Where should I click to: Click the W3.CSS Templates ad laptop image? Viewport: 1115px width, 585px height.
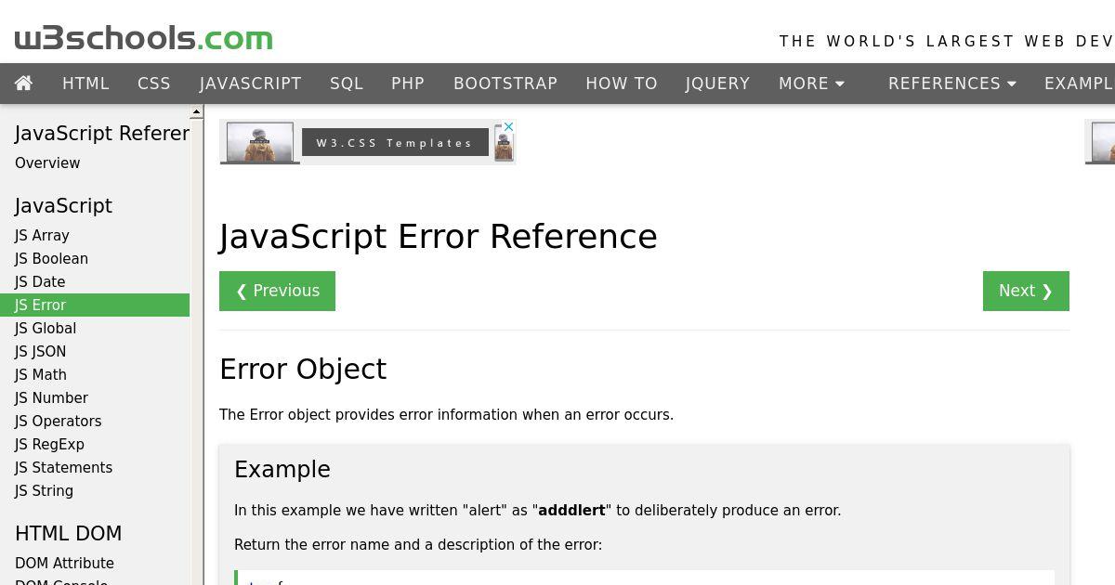(260, 142)
